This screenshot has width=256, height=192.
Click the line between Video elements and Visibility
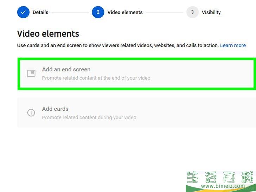[x=164, y=12]
